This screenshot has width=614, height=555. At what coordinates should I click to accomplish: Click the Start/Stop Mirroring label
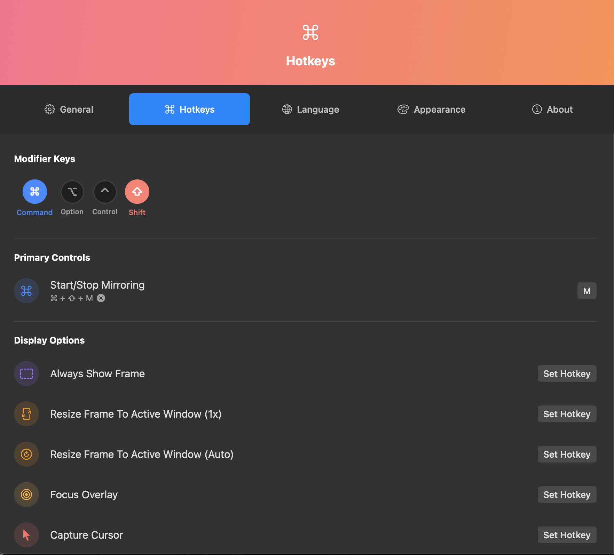coord(97,285)
